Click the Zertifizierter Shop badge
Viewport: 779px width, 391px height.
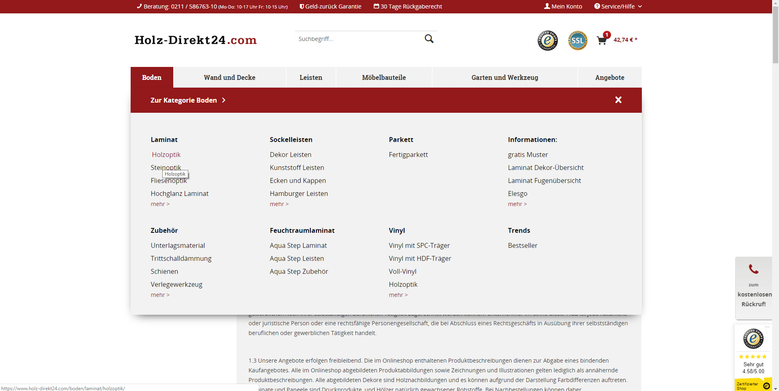pos(753,386)
